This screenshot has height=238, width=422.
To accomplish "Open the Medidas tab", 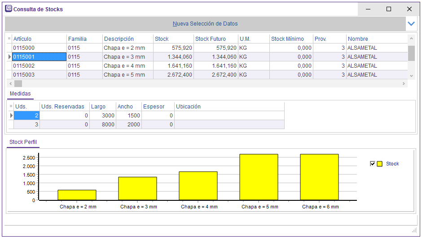I will [x=21, y=94].
